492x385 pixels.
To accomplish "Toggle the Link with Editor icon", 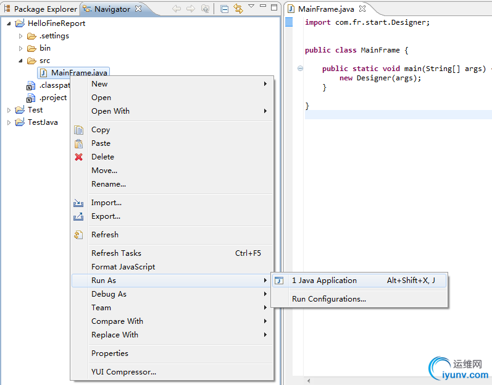I will (238, 9).
